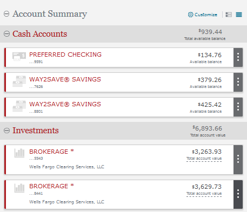
Task: Click the Cash Accounts heading
Action: coord(39,34)
